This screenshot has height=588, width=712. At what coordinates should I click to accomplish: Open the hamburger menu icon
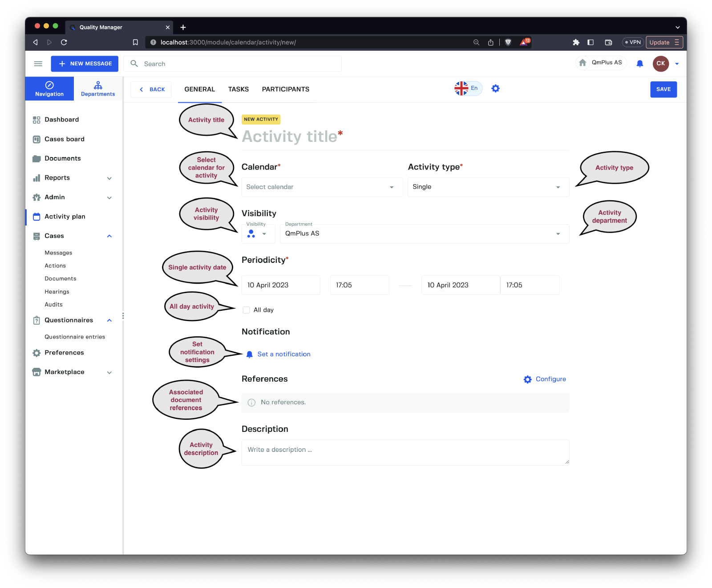coord(38,64)
